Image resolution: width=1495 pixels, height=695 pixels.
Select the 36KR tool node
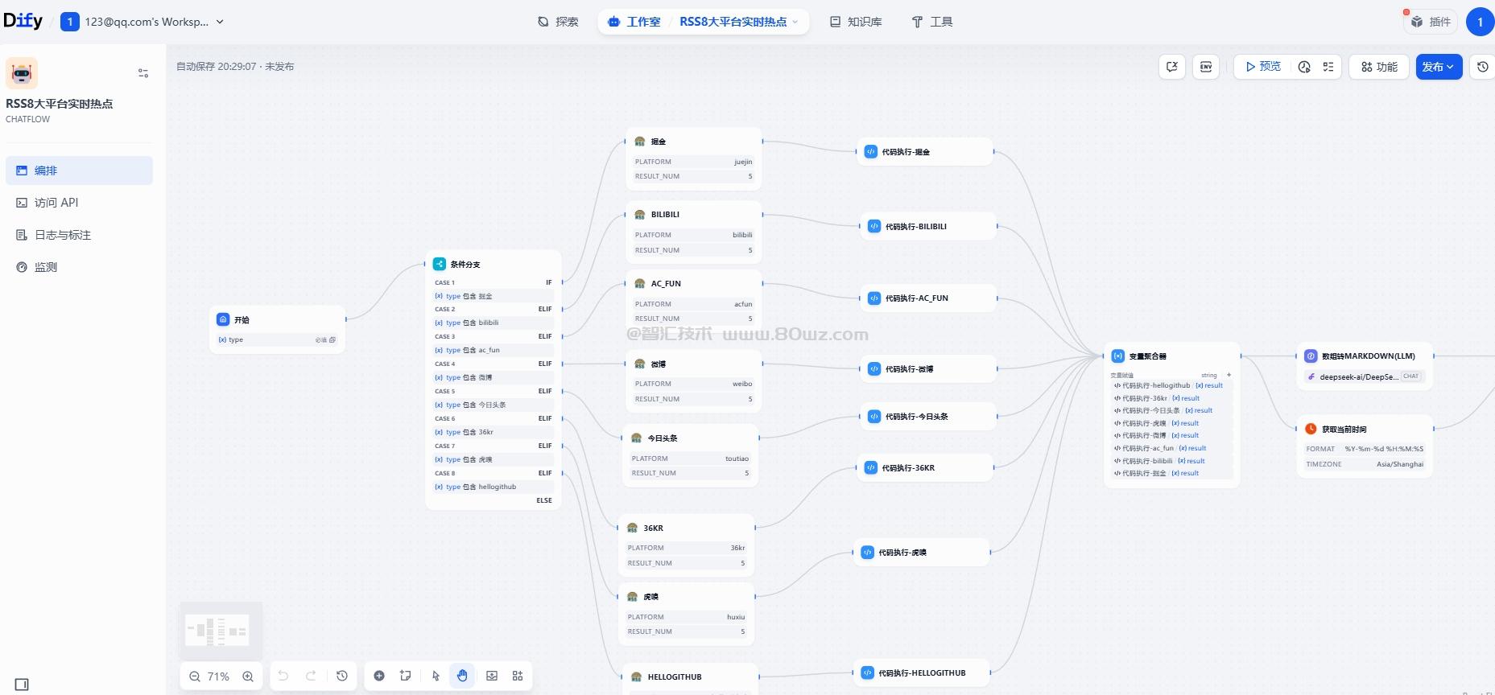pos(687,545)
